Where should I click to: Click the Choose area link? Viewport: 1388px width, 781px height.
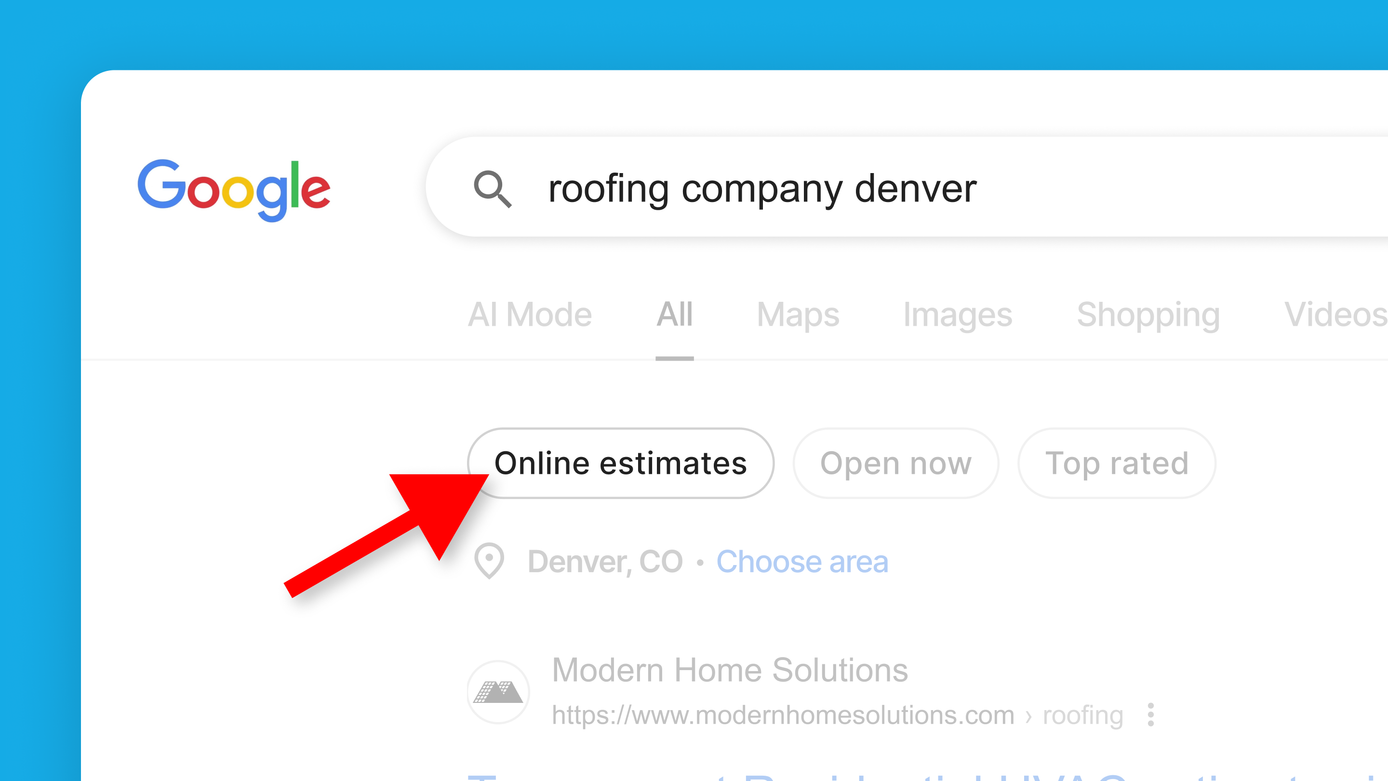point(802,562)
